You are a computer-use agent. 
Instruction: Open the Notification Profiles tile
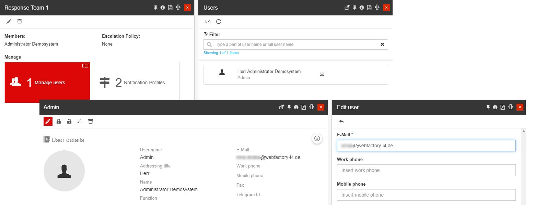(137, 83)
